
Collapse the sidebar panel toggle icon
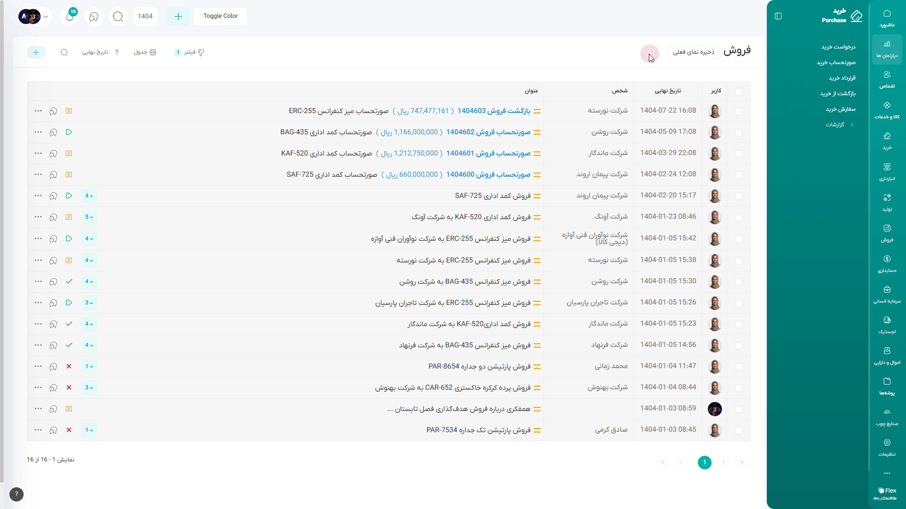click(x=778, y=16)
